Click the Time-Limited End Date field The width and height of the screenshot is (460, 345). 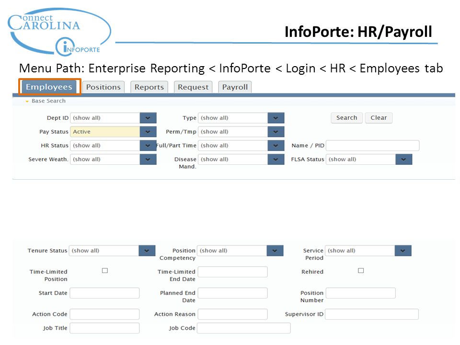point(233,272)
